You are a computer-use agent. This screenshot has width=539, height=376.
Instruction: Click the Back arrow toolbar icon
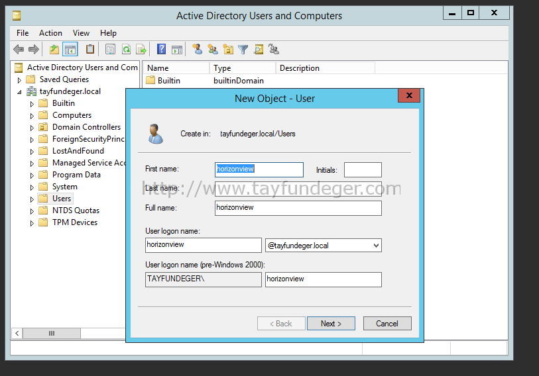19,50
